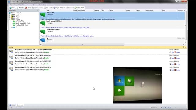196x110 pixels.
Task: Click the Transcode toolbar button
Action: pos(70,8)
